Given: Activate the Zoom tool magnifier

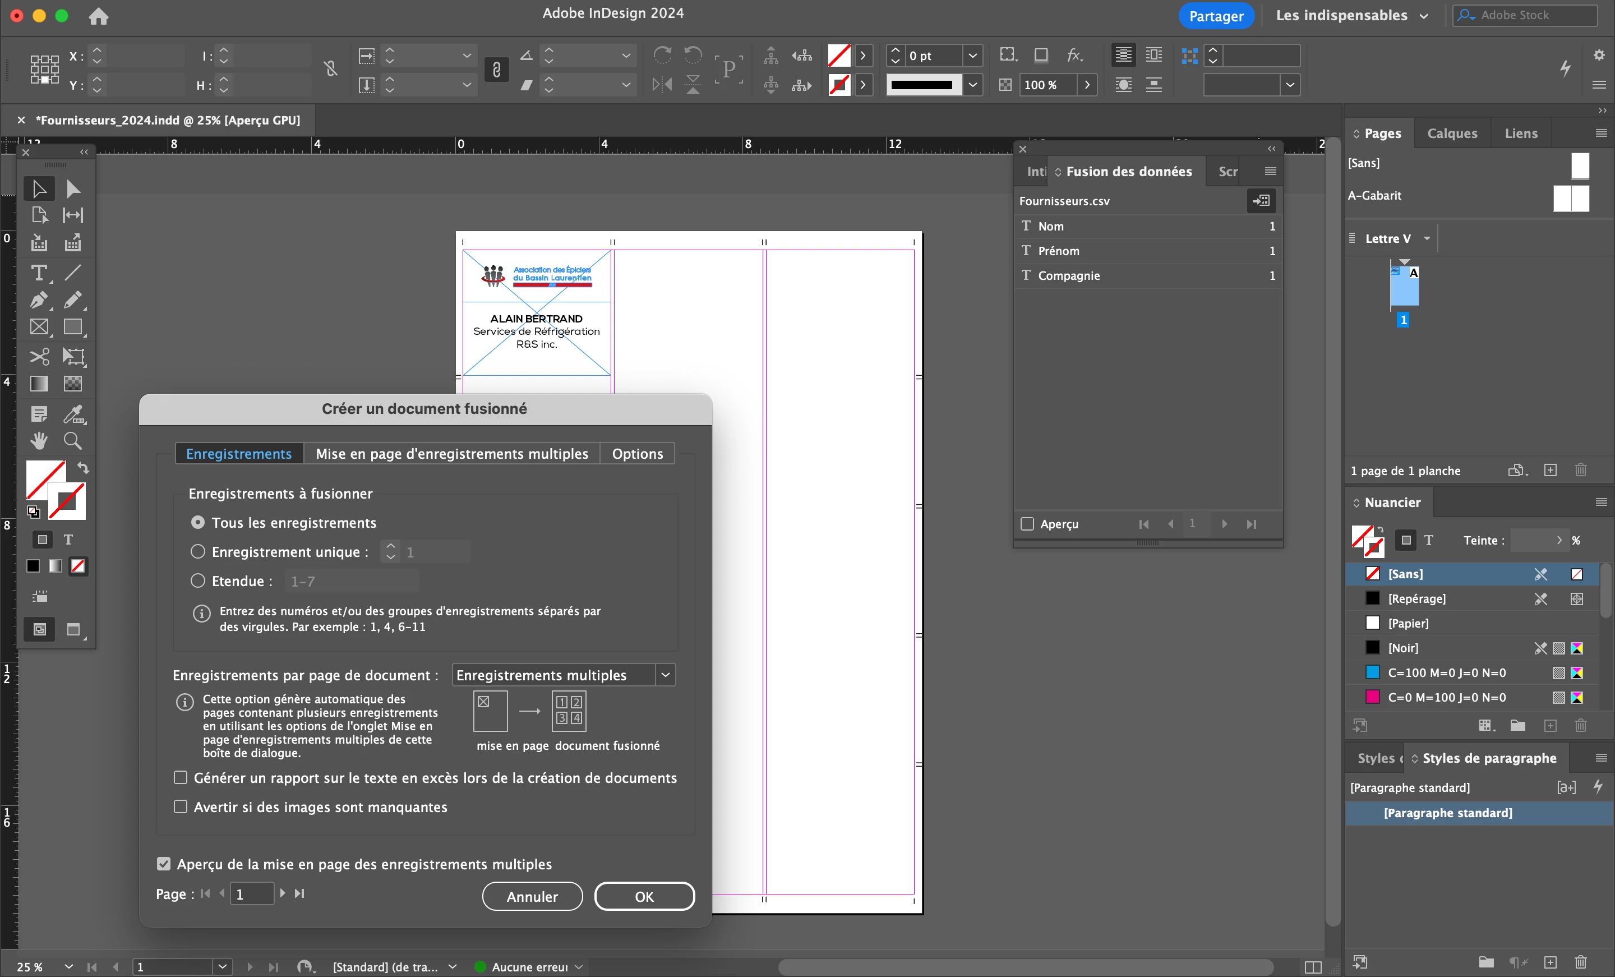Looking at the screenshot, I should [73, 441].
